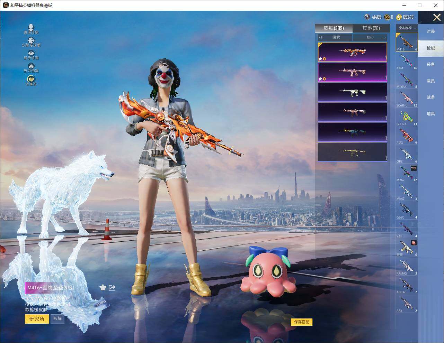Select the SCAR-L weapon icon
This screenshot has height=343, width=444.
pos(407,98)
